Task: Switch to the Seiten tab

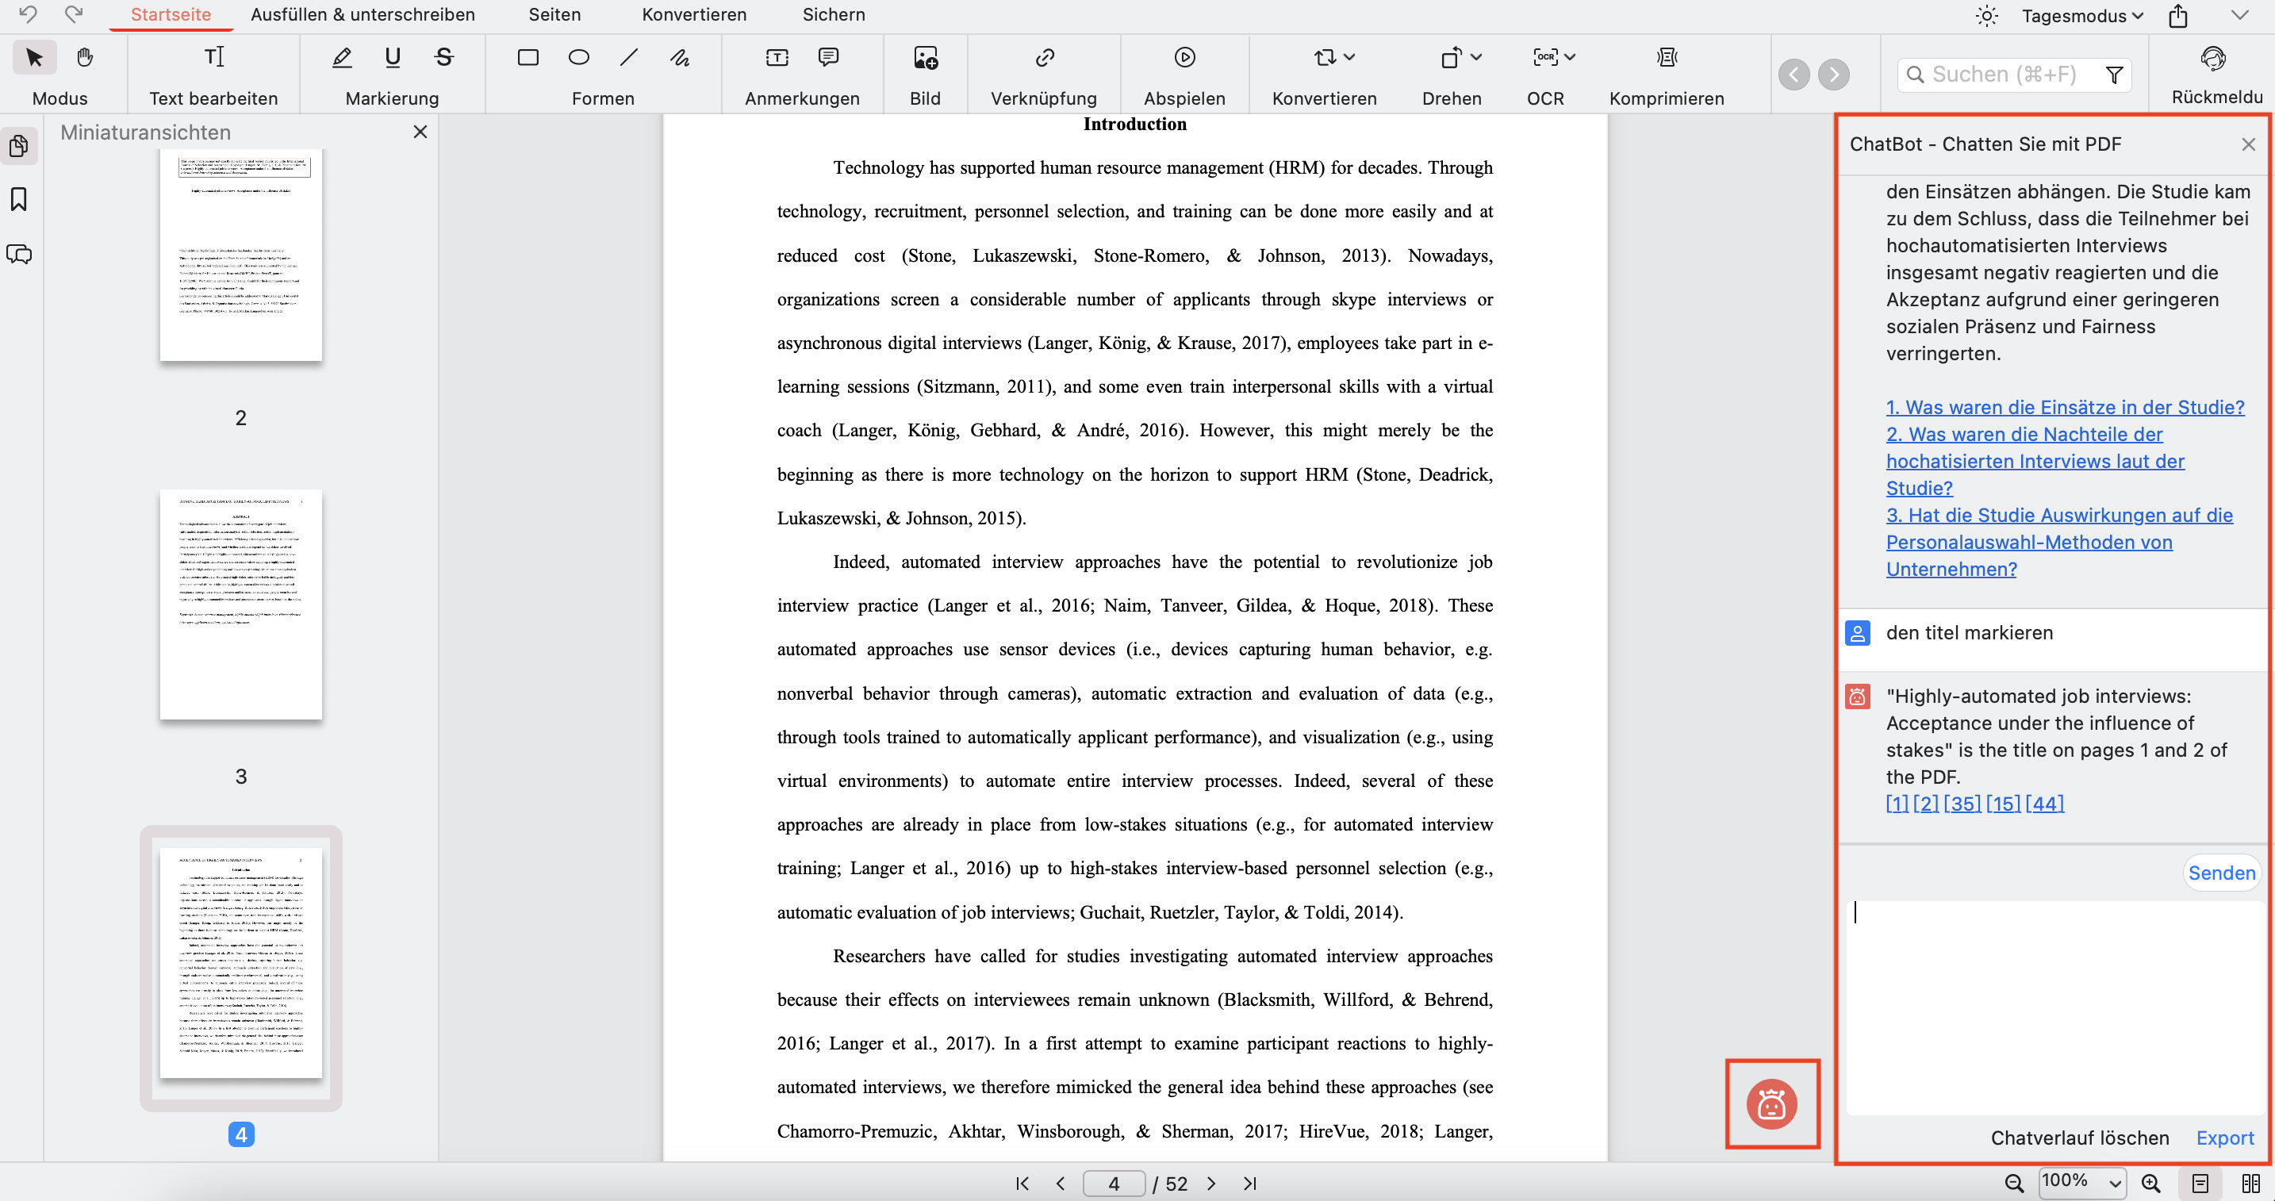Action: 554,15
